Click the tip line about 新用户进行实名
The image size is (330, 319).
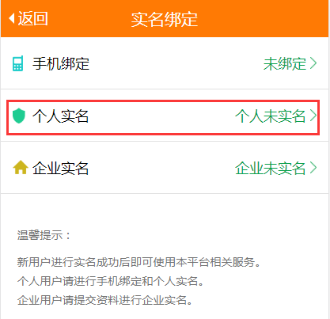click(x=138, y=262)
